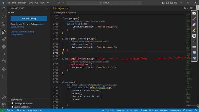The image size is (199, 112).
Task: Click Ln 2722, Col 2 status item
Action: point(108,110)
